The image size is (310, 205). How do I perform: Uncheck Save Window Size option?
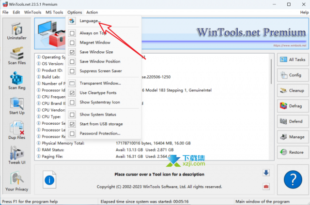72,52
